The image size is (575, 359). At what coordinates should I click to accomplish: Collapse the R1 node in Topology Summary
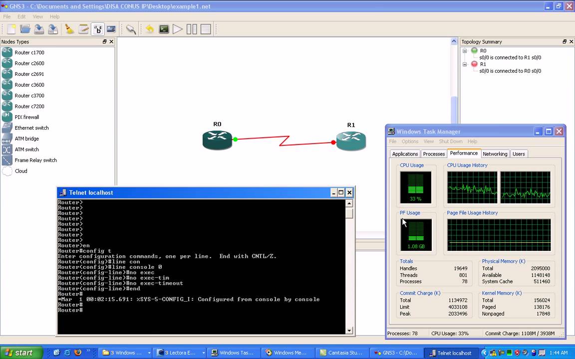(x=465, y=64)
